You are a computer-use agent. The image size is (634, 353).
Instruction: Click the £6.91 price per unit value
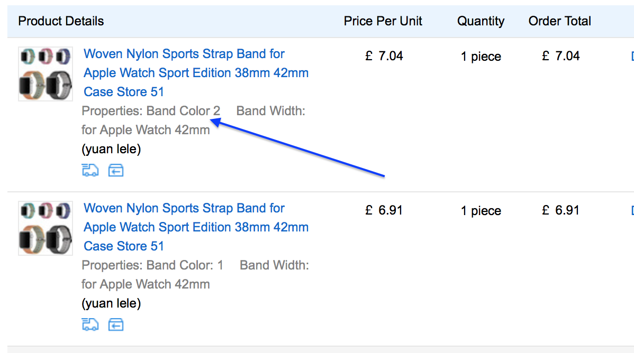[384, 210]
